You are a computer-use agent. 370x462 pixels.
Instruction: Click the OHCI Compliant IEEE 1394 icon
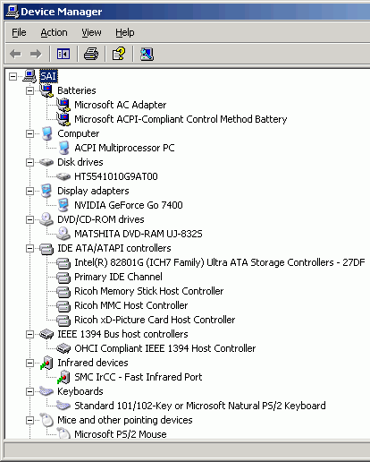tap(63, 348)
